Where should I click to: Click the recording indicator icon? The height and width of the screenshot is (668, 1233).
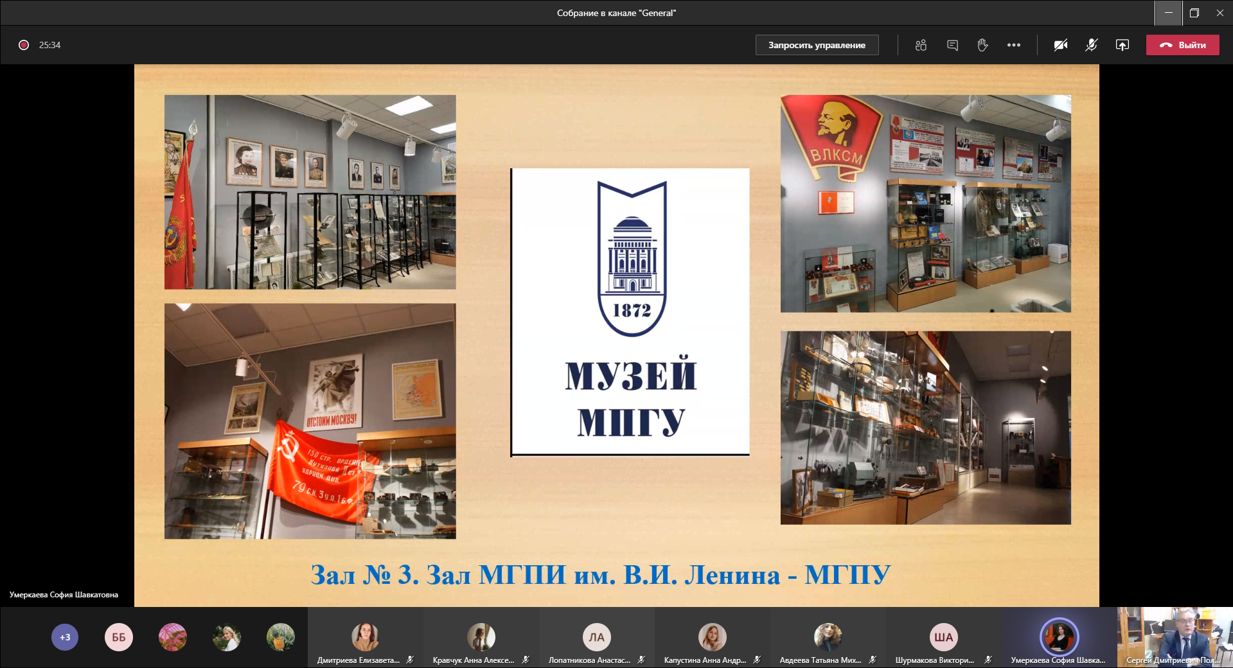pyautogui.click(x=24, y=45)
